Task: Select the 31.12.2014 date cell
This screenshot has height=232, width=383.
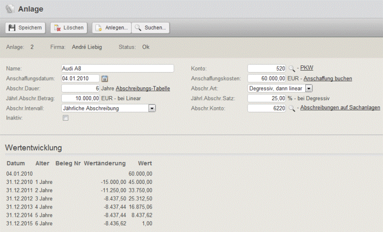Action: click(x=19, y=215)
